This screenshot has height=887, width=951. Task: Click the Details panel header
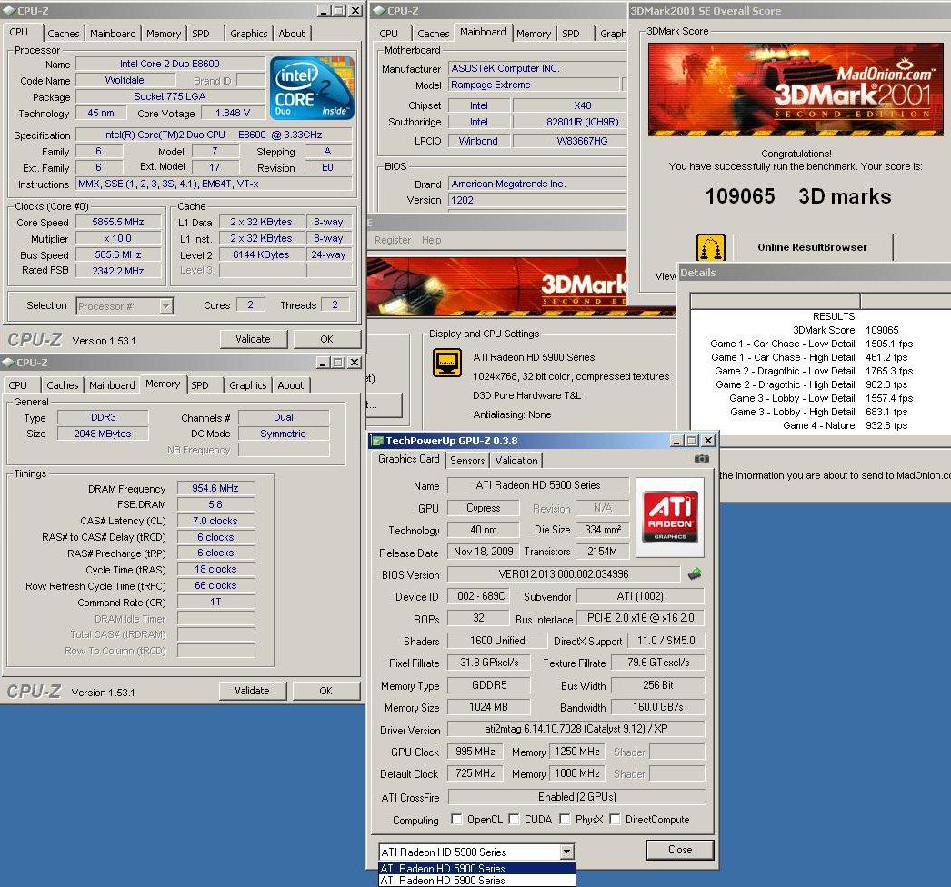coord(814,273)
